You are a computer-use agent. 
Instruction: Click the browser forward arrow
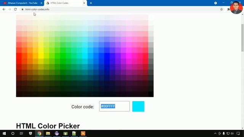tap(10, 9)
